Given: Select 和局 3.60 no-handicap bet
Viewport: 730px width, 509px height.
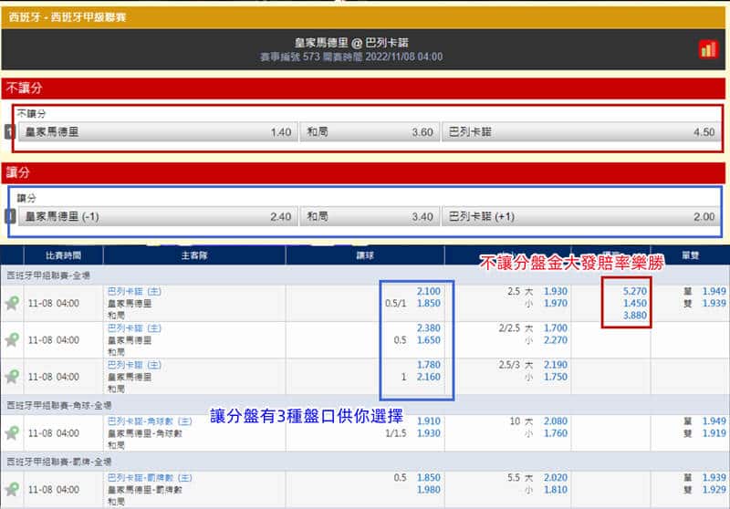Looking at the screenshot, I should coord(370,132).
